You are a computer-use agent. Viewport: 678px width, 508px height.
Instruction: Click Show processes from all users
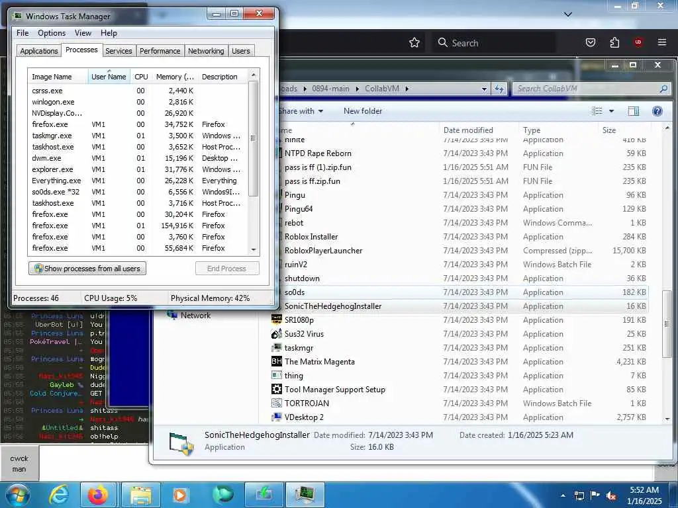[87, 269]
